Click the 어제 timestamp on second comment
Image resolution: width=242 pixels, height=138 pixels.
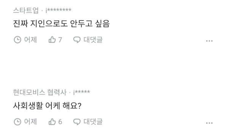[x=30, y=122]
